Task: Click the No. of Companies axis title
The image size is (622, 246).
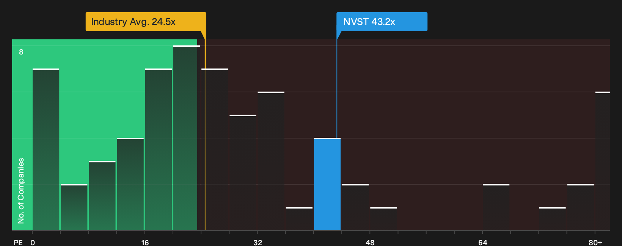Action: (21, 190)
